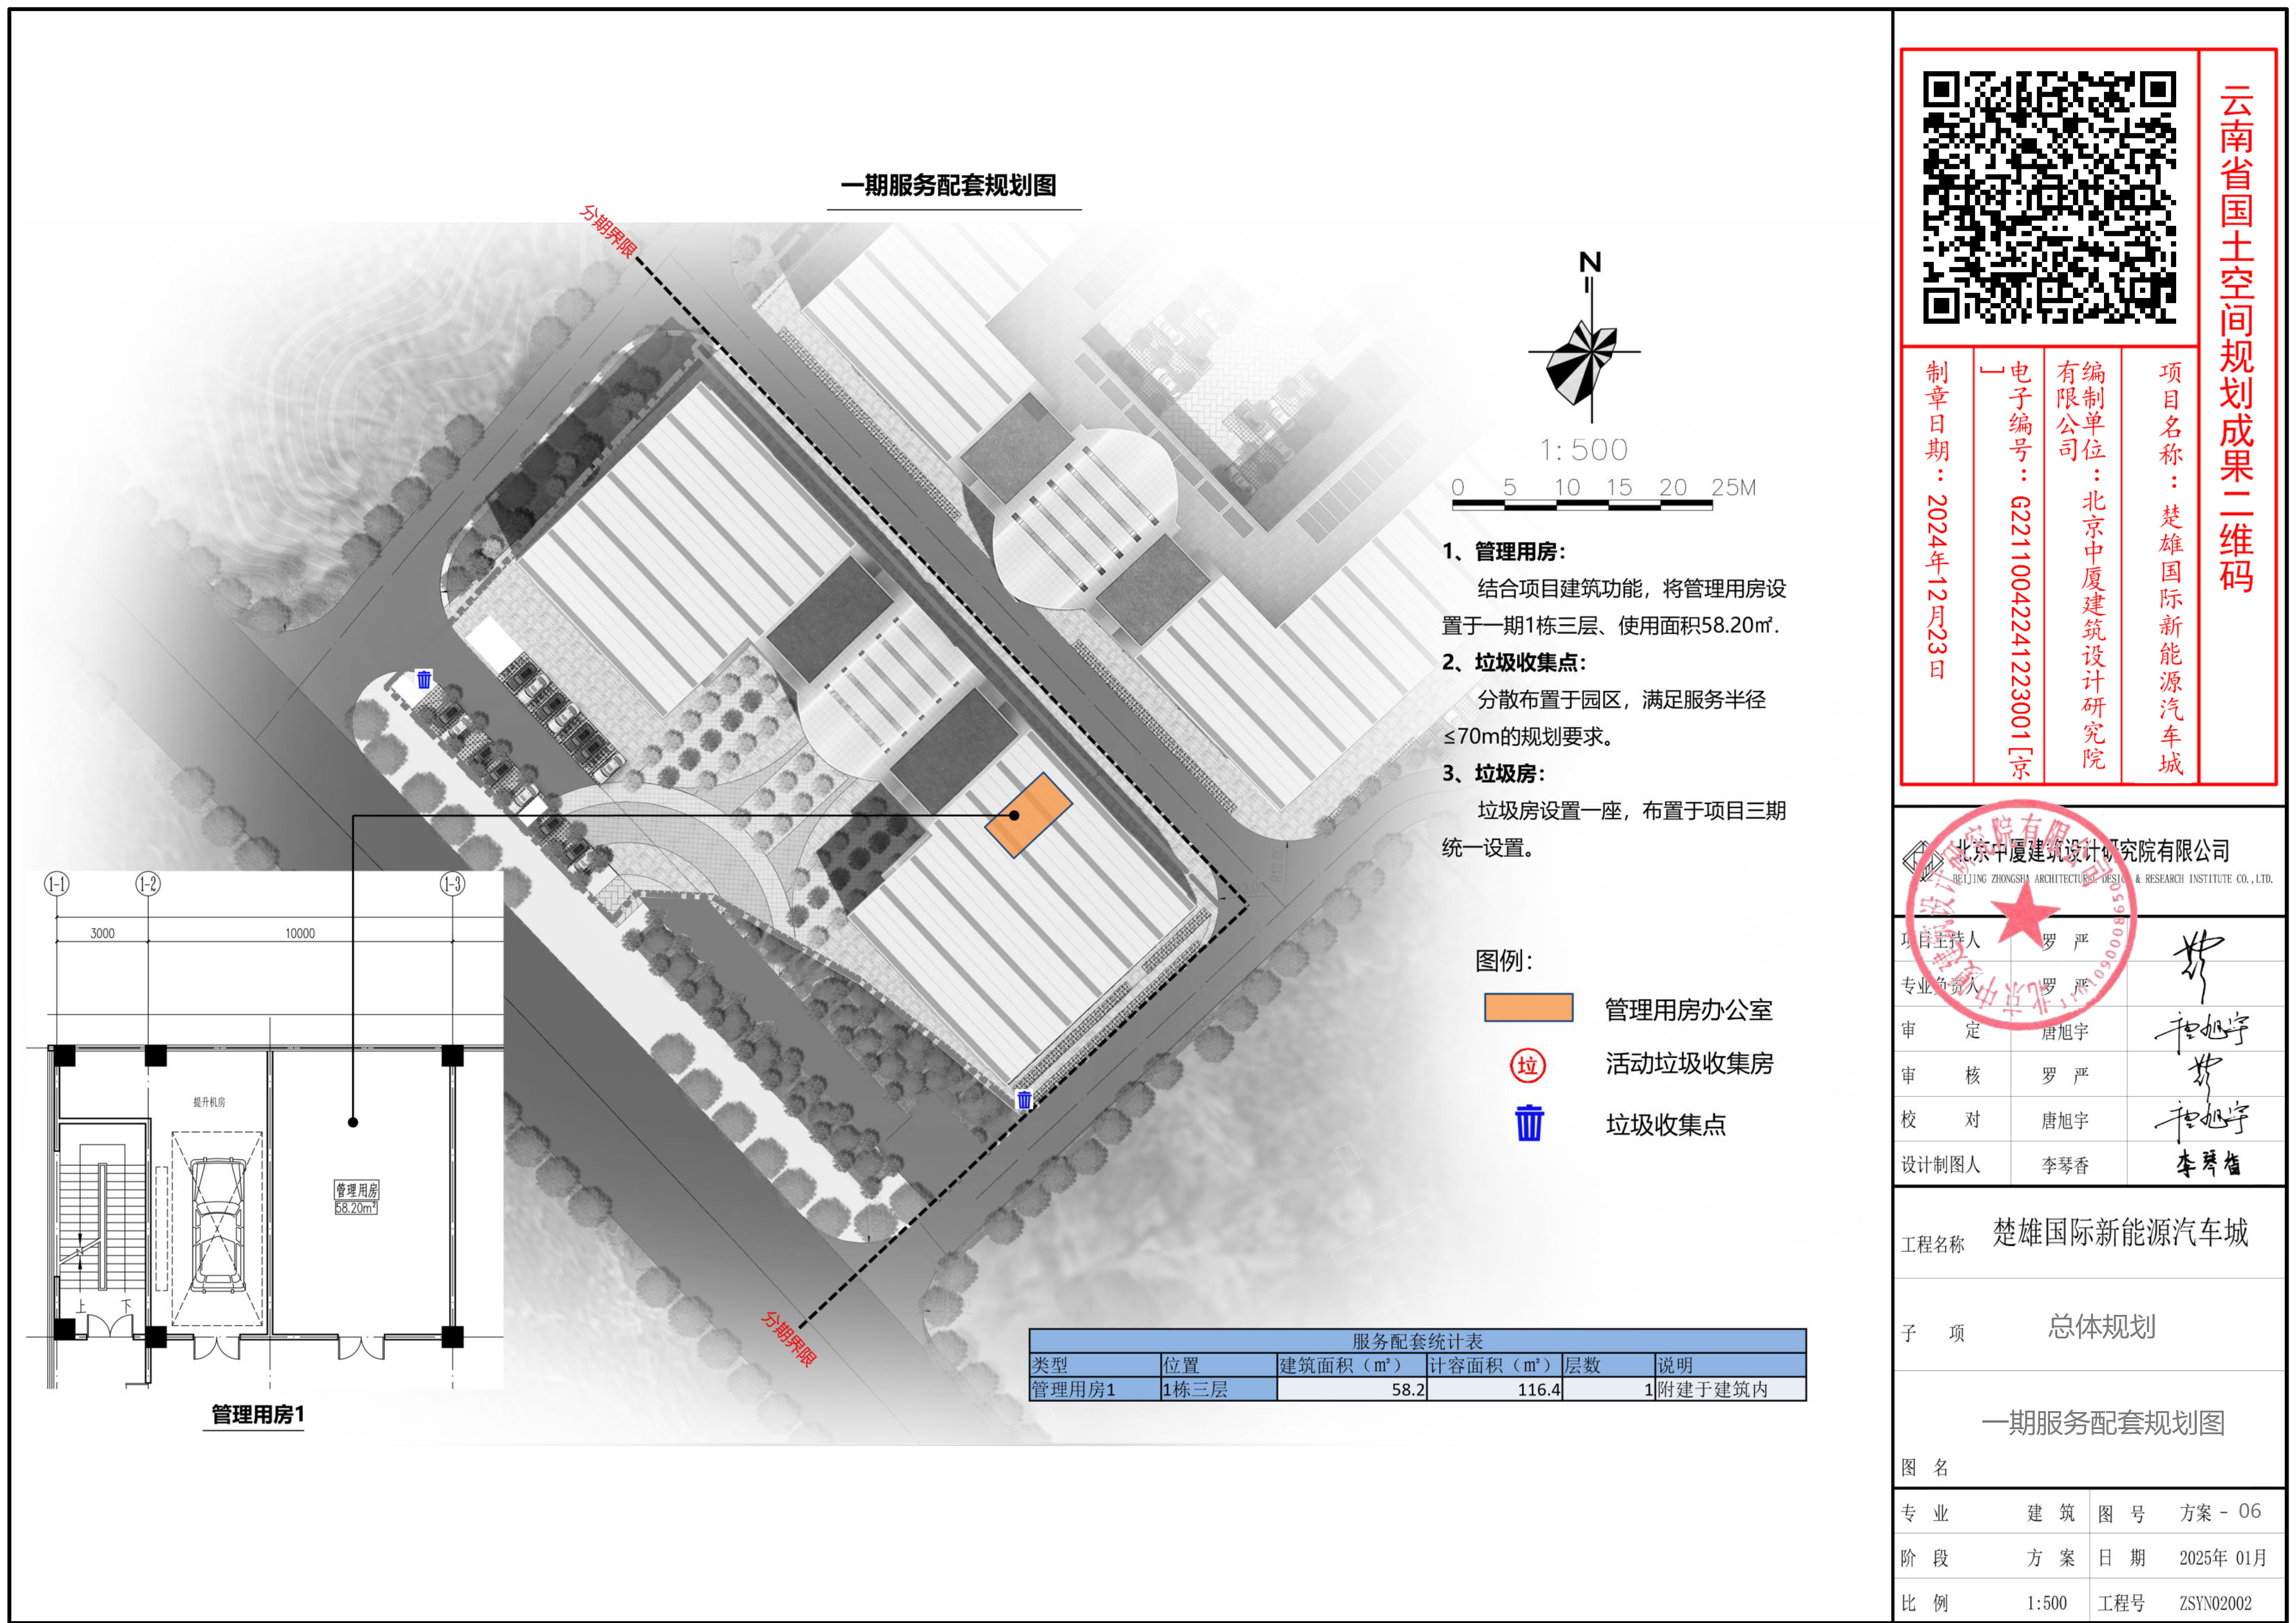The width and height of the screenshot is (2296, 1623).
Task: Click the drawing number 方案 - 06
Action: (x=2220, y=1512)
